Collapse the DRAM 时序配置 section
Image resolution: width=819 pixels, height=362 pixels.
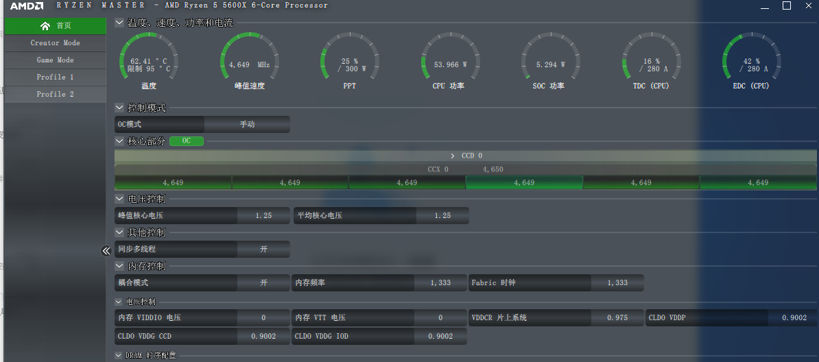[119, 355]
